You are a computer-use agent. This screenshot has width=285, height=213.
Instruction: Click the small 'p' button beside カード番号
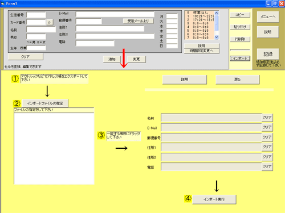click(50, 22)
